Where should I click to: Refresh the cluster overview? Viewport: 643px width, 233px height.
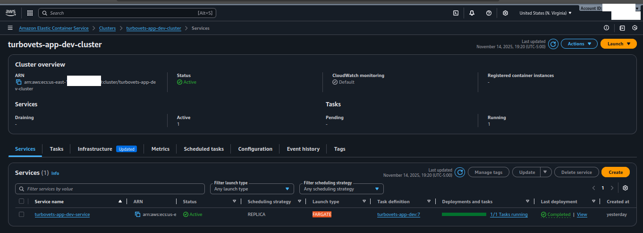point(553,44)
